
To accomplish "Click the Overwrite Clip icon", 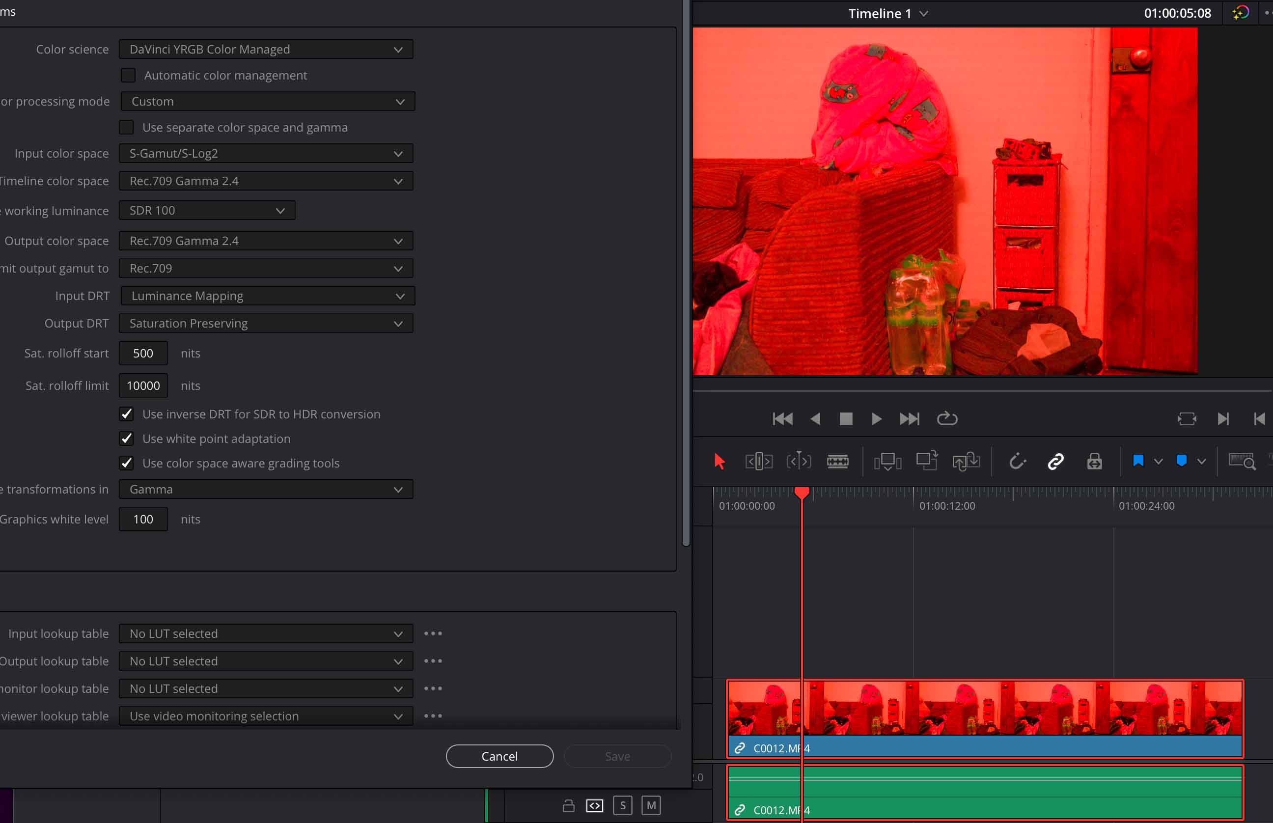I will (x=927, y=461).
